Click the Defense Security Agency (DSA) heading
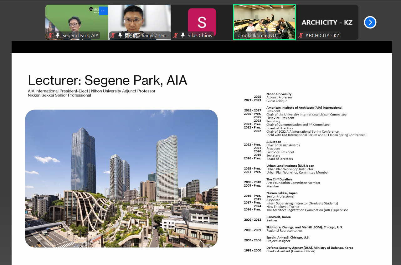The image size is (401, 265). [x=310, y=248]
